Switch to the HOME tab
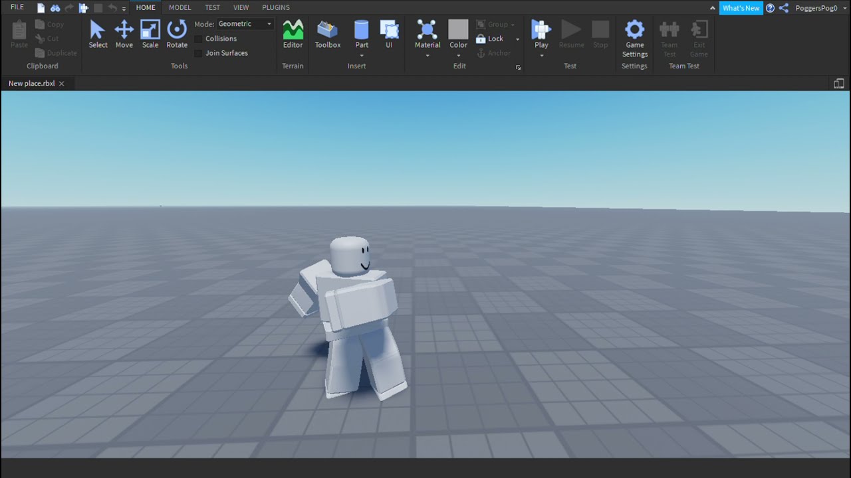Viewport: 851px width, 478px height. [x=146, y=7]
